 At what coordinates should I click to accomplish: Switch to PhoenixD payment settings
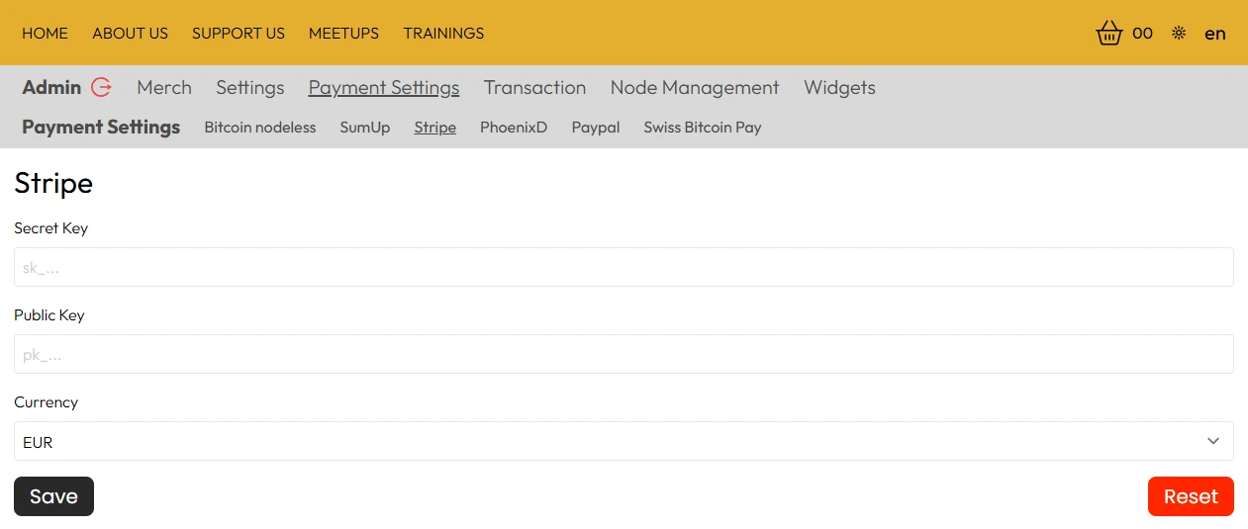point(513,128)
